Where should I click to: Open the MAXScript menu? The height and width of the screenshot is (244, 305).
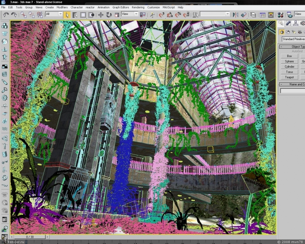click(x=169, y=7)
